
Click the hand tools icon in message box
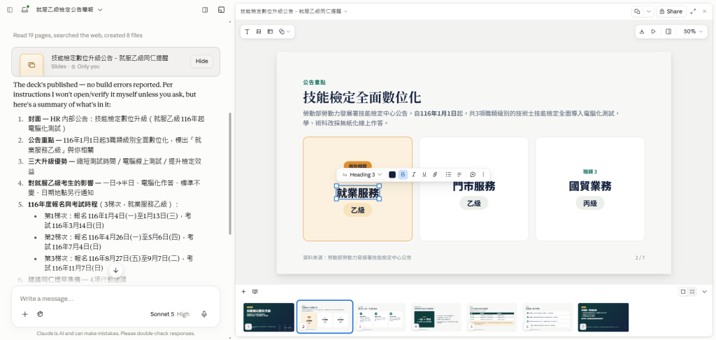click(x=40, y=314)
